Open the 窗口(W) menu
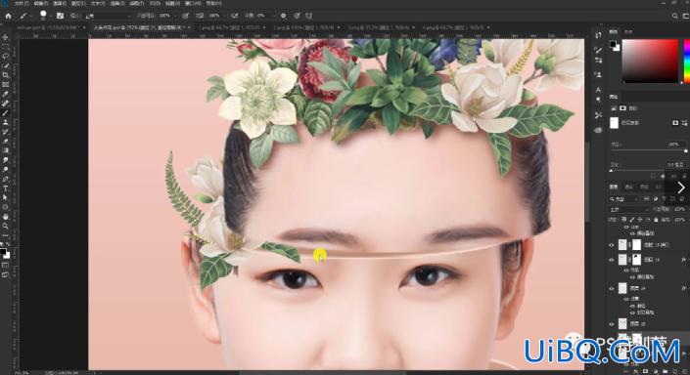690x375 pixels. 193,3
